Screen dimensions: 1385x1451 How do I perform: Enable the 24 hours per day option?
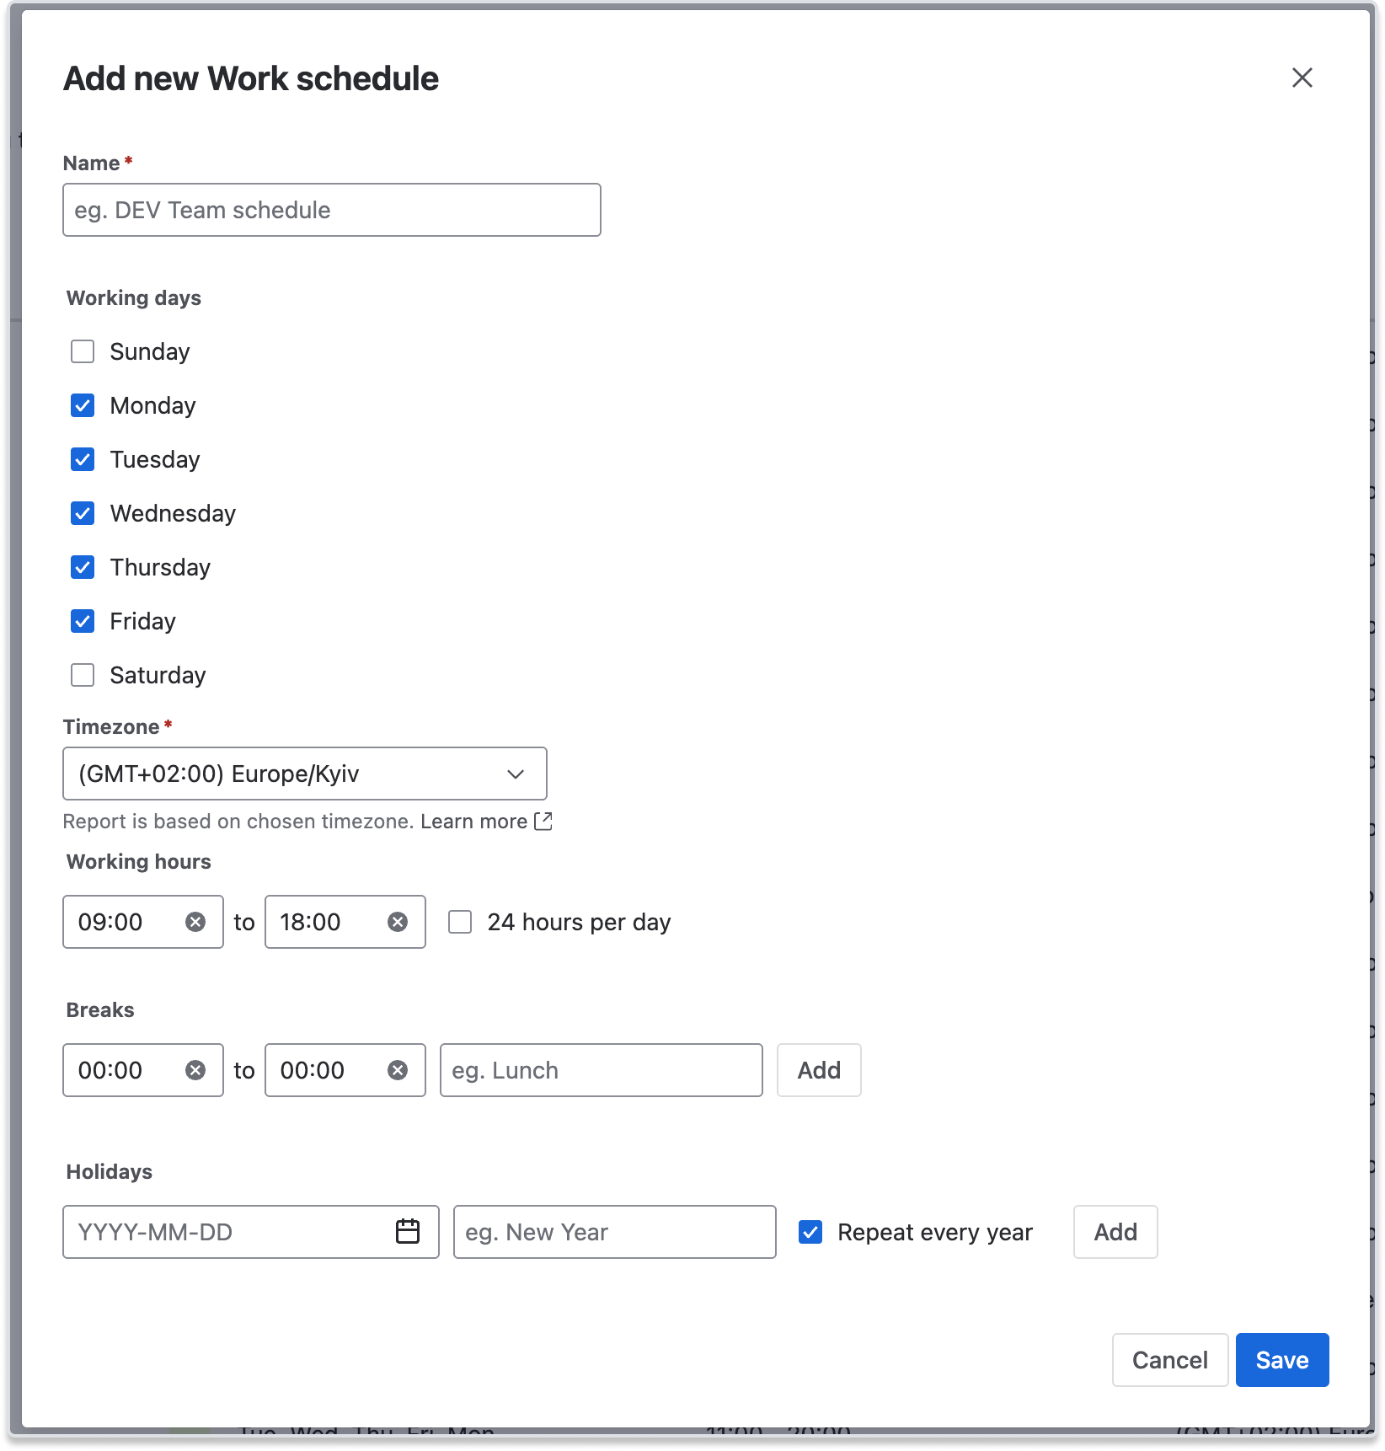460,922
